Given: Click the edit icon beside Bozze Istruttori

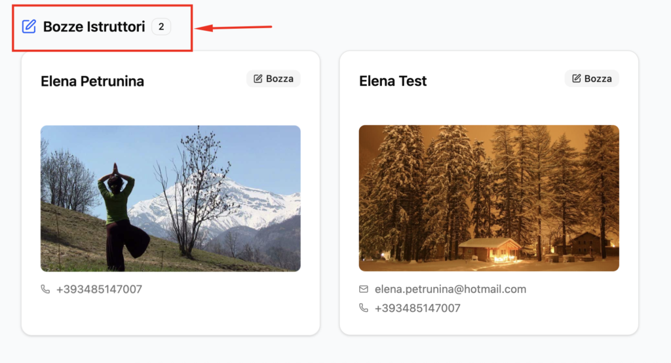Looking at the screenshot, I should pyautogui.click(x=29, y=27).
